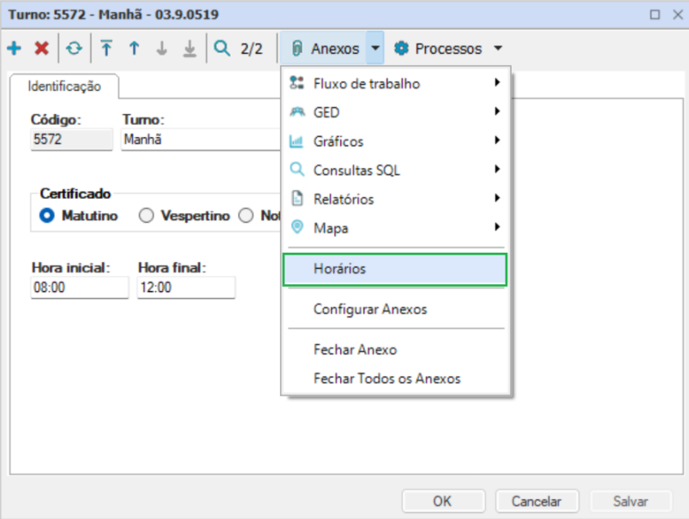Click the Cancelar button
Viewport: 689px width, 519px height.
coord(537,501)
